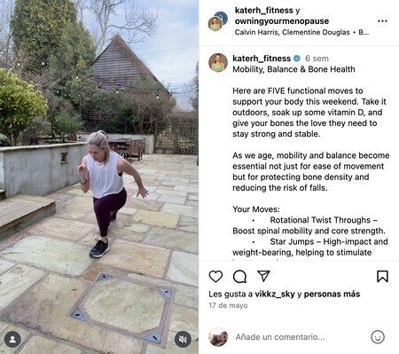This screenshot has width=399, height=354.
Task: Click the workout video to pause it
Action: pyautogui.click(x=99, y=177)
